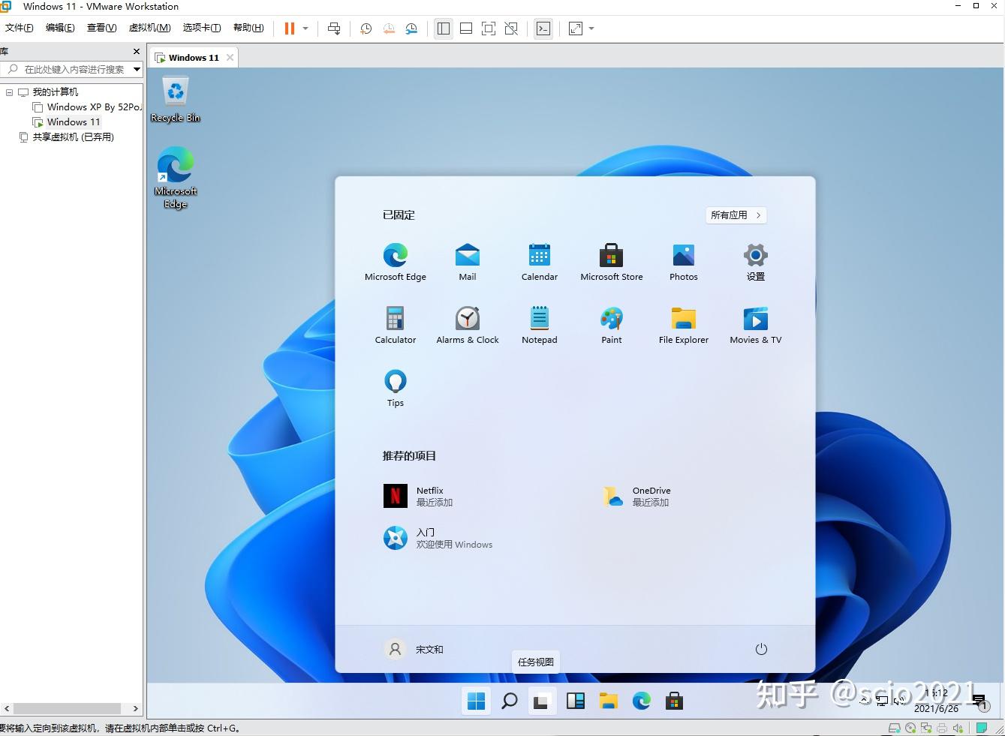This screenshot has width=1005, height=736.
Task: Pause the virtual machine with the orange pause icon
Action: pyautogui.click(x=289, y=29)
